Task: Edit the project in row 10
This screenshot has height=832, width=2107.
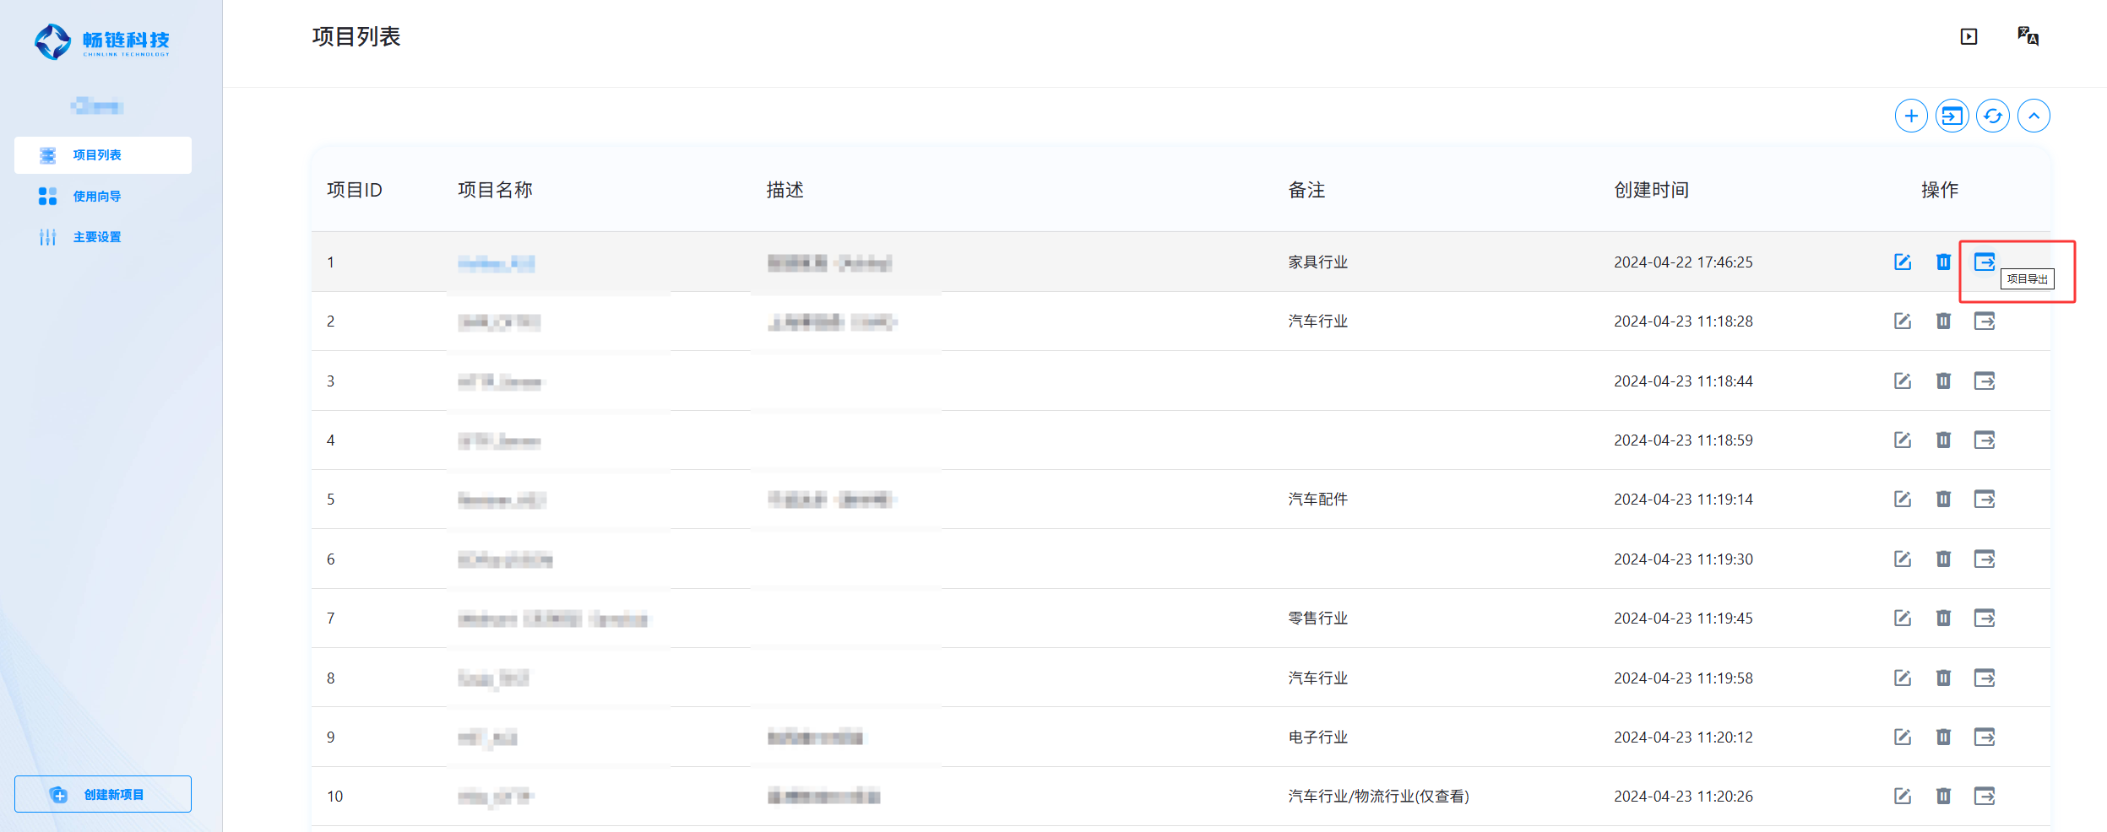Action: tap(1902, 797)
